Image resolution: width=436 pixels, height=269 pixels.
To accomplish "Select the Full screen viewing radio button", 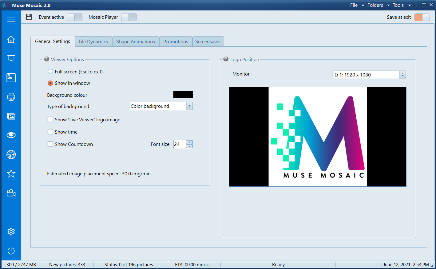I will click(x=50, y=72).
